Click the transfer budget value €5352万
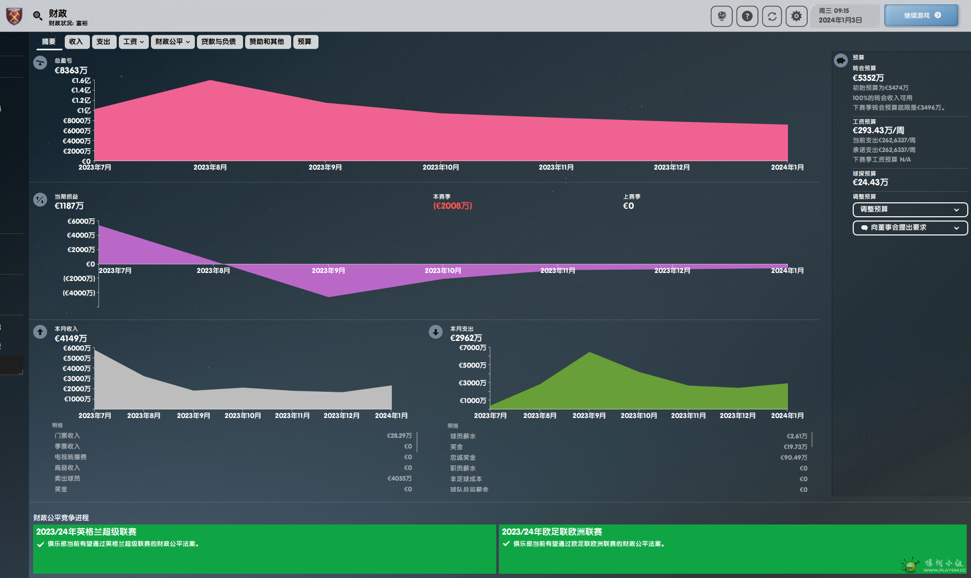Viewport: 971px width, 578px height. tap(868, 78)
